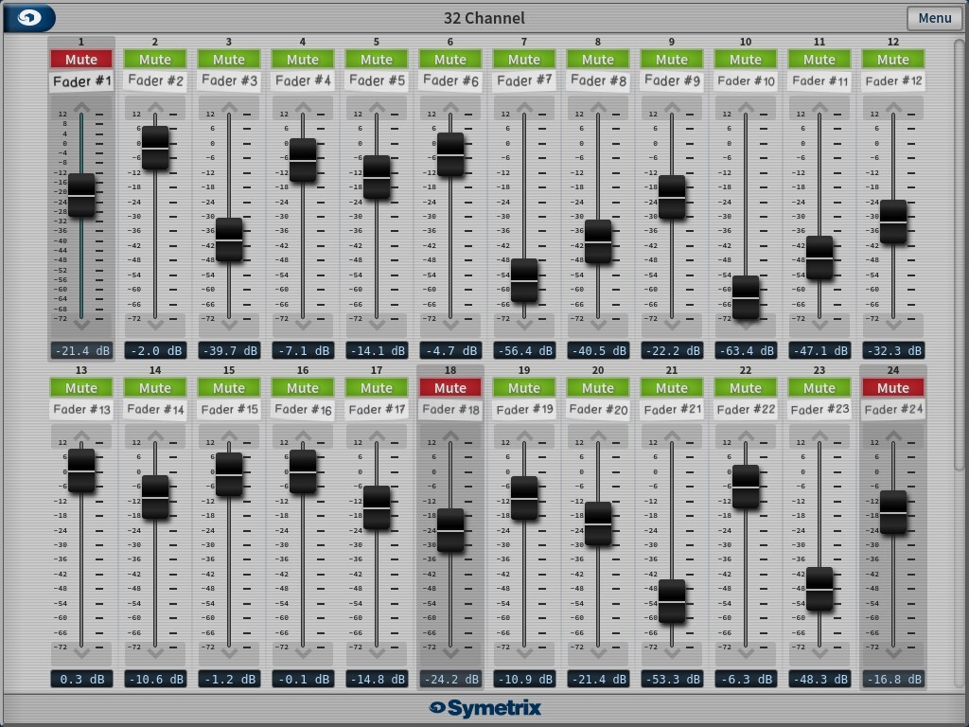The height and width of the screenshot is (727, 969).
Task: Mute channel 7 using its green Mute button
Action: tap(524, 60)
